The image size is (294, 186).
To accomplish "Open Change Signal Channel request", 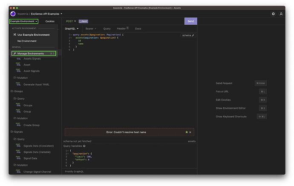I will (x=37, y=172).
